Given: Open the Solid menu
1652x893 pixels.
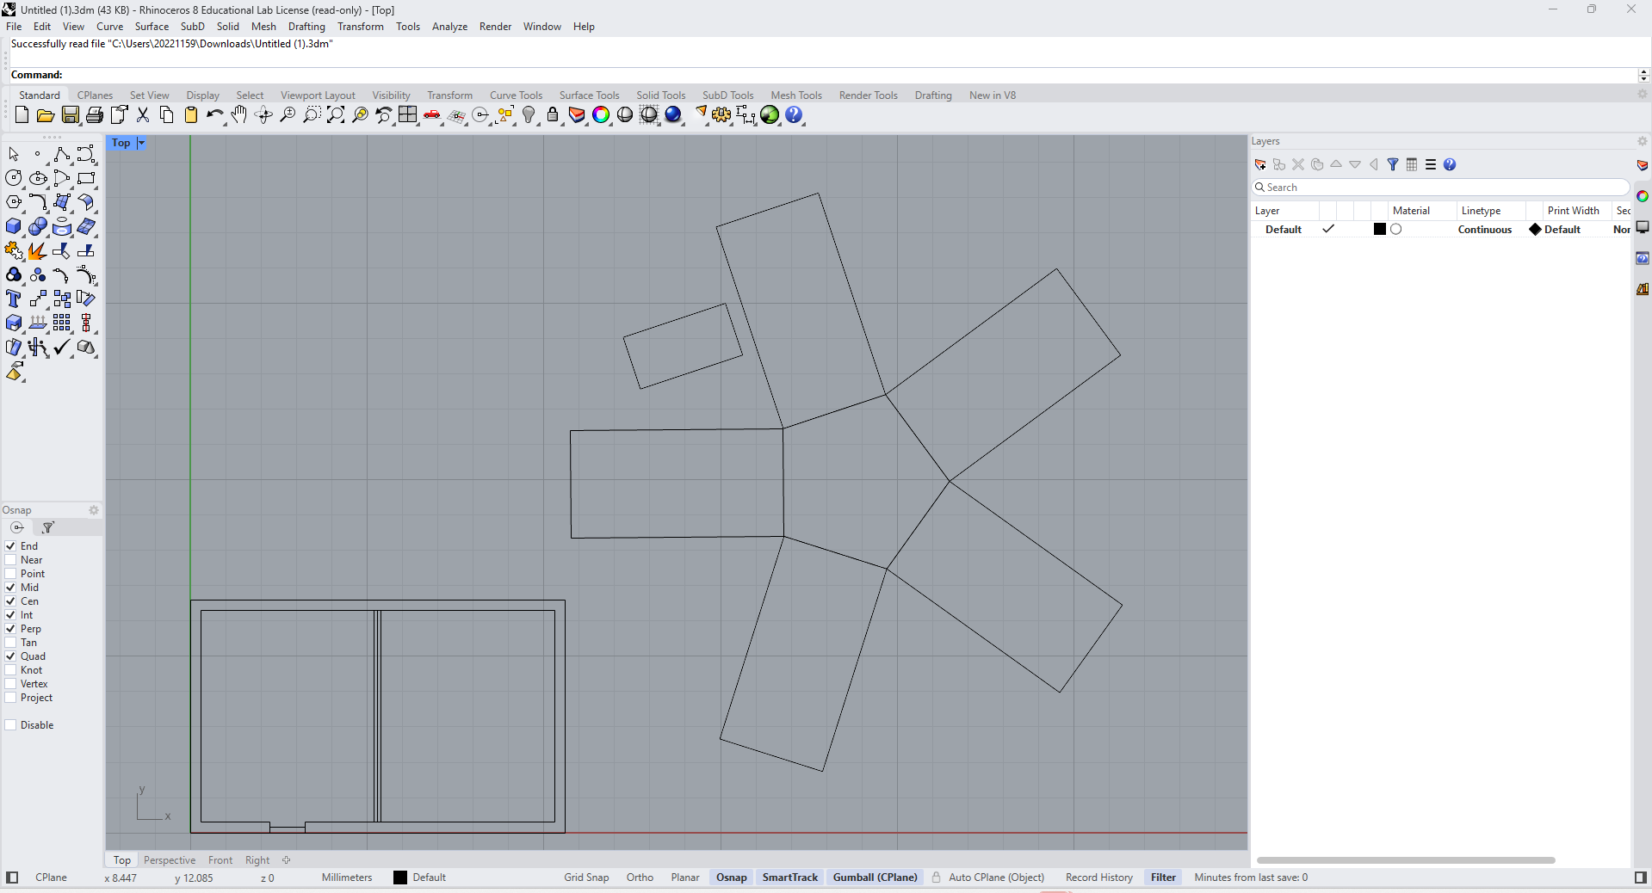Looking at the screenshot, I should (227, 27).
